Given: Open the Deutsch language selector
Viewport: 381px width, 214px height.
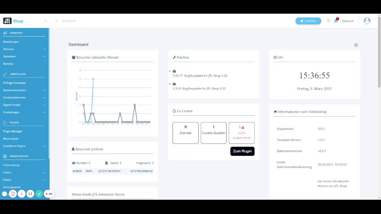Looking at the screenshot, I should tap(348, 21).
